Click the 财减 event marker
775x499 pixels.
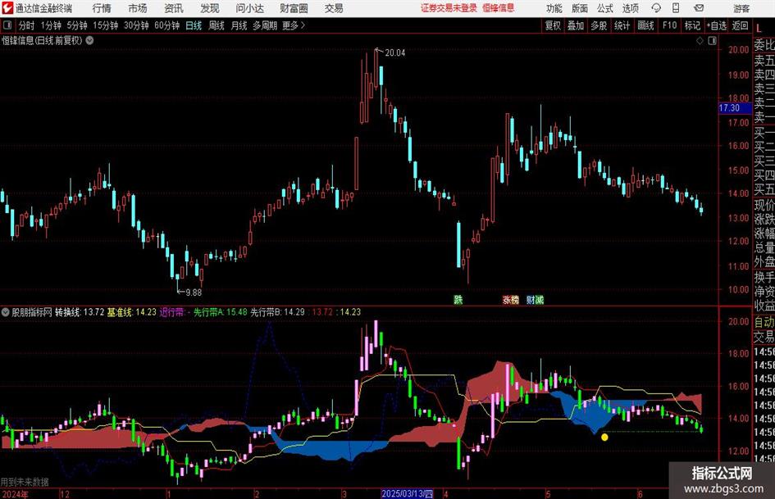(535, 299)
